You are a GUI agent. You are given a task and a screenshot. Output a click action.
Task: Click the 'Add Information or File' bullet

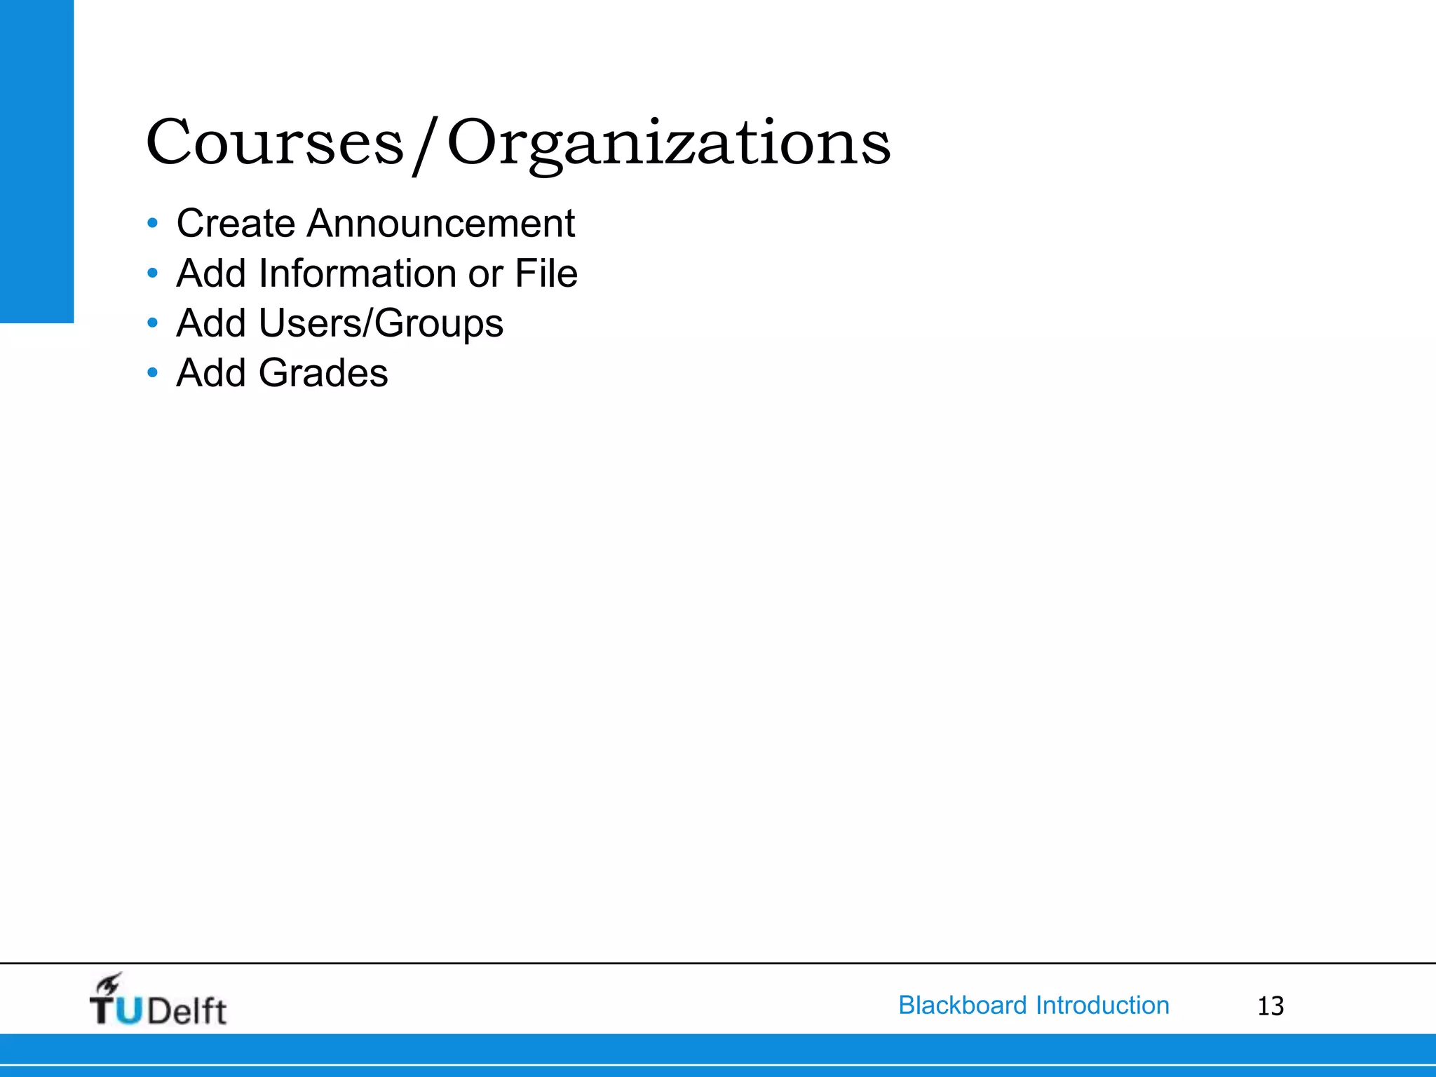[377, 273]
